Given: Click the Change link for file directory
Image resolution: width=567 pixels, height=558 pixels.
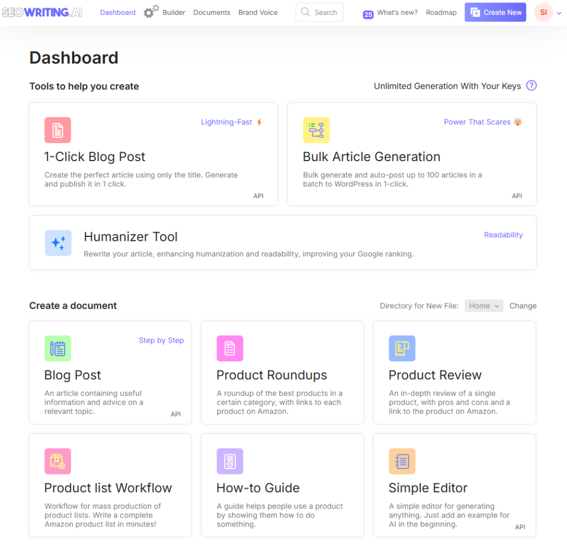Looking at the screenshot, I should pyautogui.click(x=523, y=305).
